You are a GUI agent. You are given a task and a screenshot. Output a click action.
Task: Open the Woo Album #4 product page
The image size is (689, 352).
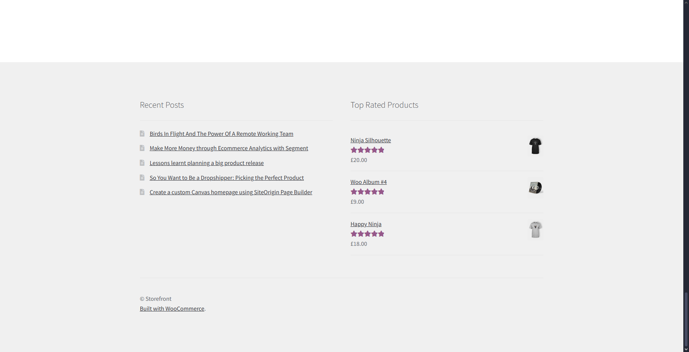tap(368, 182)
